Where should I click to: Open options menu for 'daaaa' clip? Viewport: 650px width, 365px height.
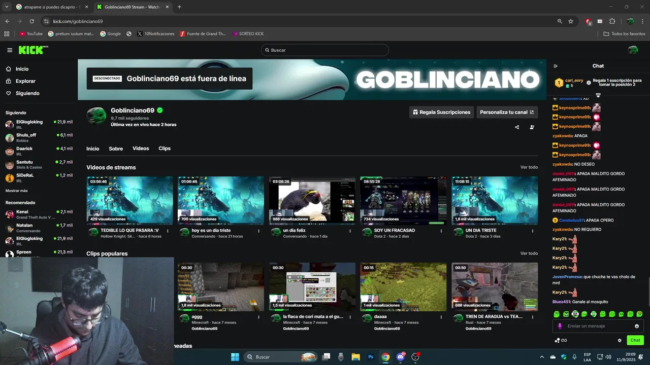441,317
